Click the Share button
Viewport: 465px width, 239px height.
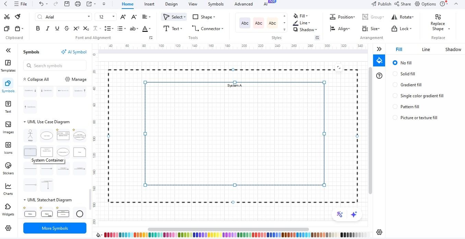403,4
